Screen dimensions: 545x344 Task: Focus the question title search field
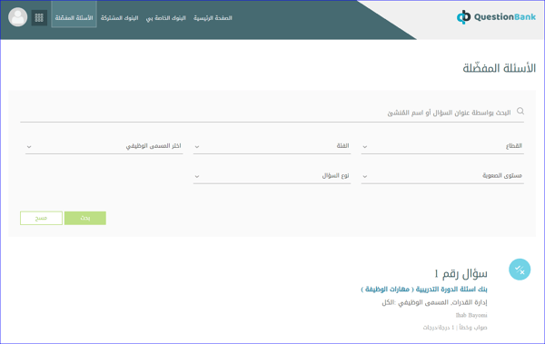(272, 113)
